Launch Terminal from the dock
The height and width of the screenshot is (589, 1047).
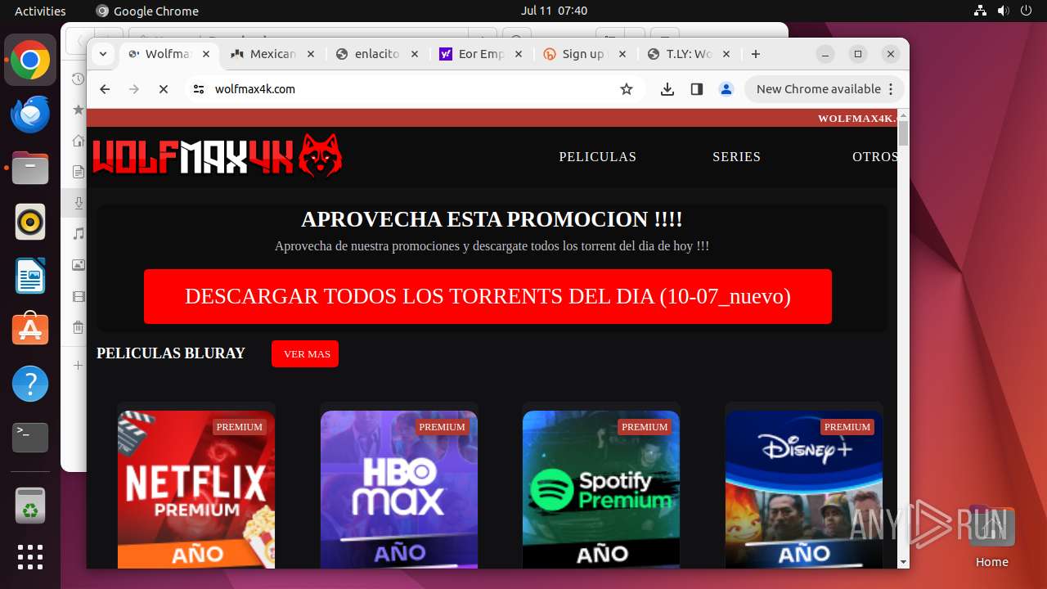(30, 438)
